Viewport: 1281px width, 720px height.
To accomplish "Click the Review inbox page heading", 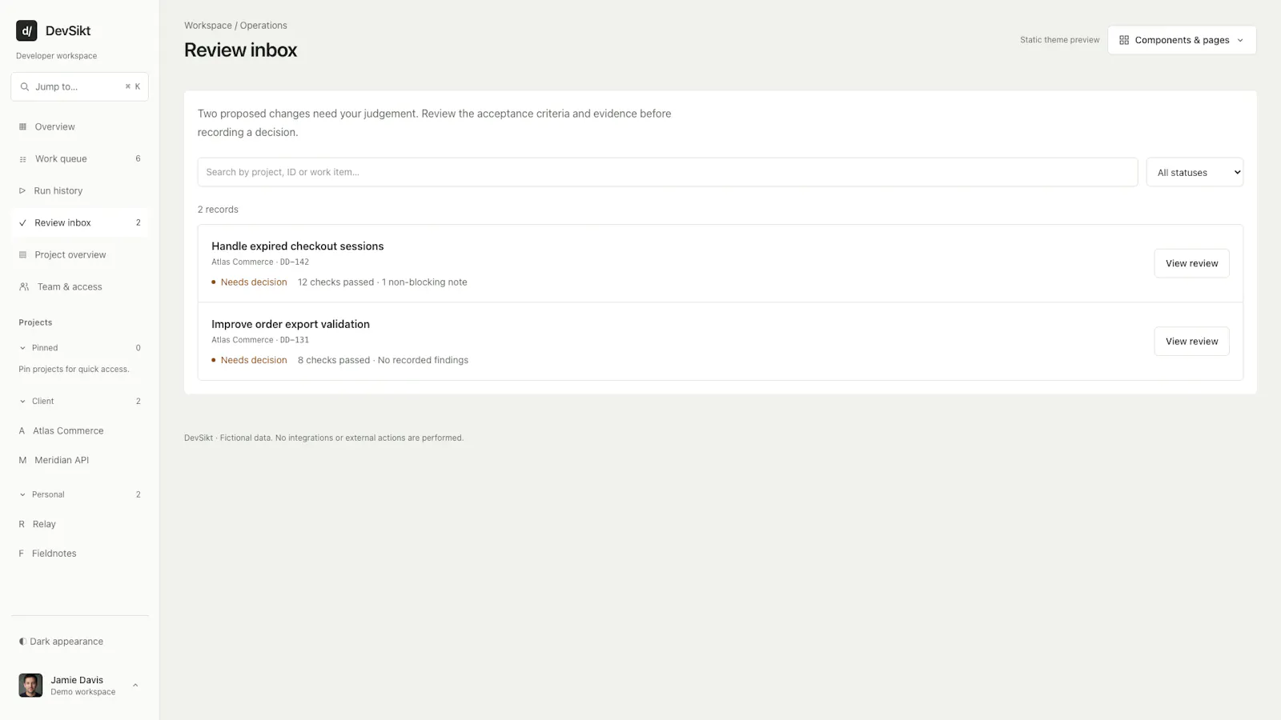I will pyautogui.click(x=240, y=50).
